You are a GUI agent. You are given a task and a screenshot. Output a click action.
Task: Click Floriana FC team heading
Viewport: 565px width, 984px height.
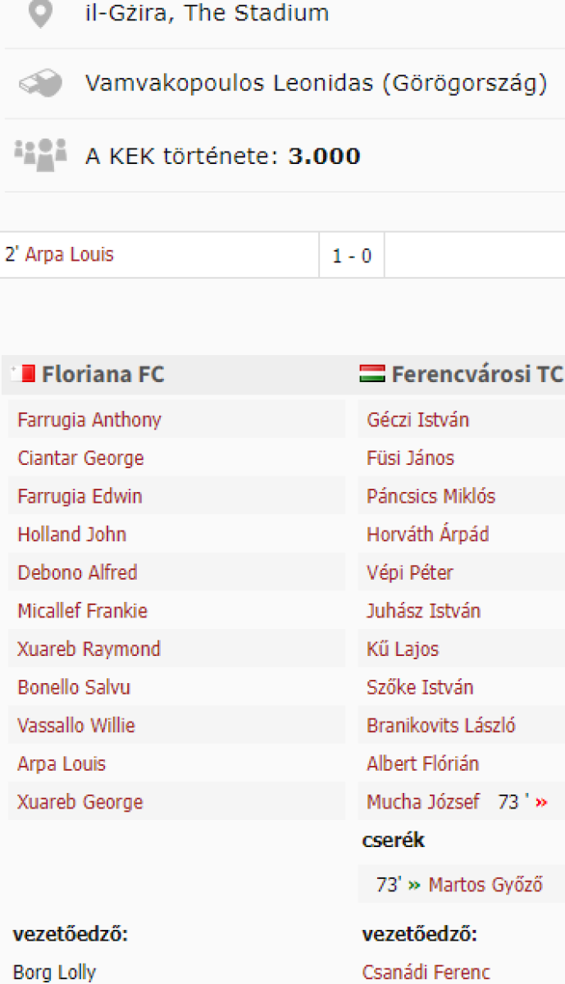point(103,375)
